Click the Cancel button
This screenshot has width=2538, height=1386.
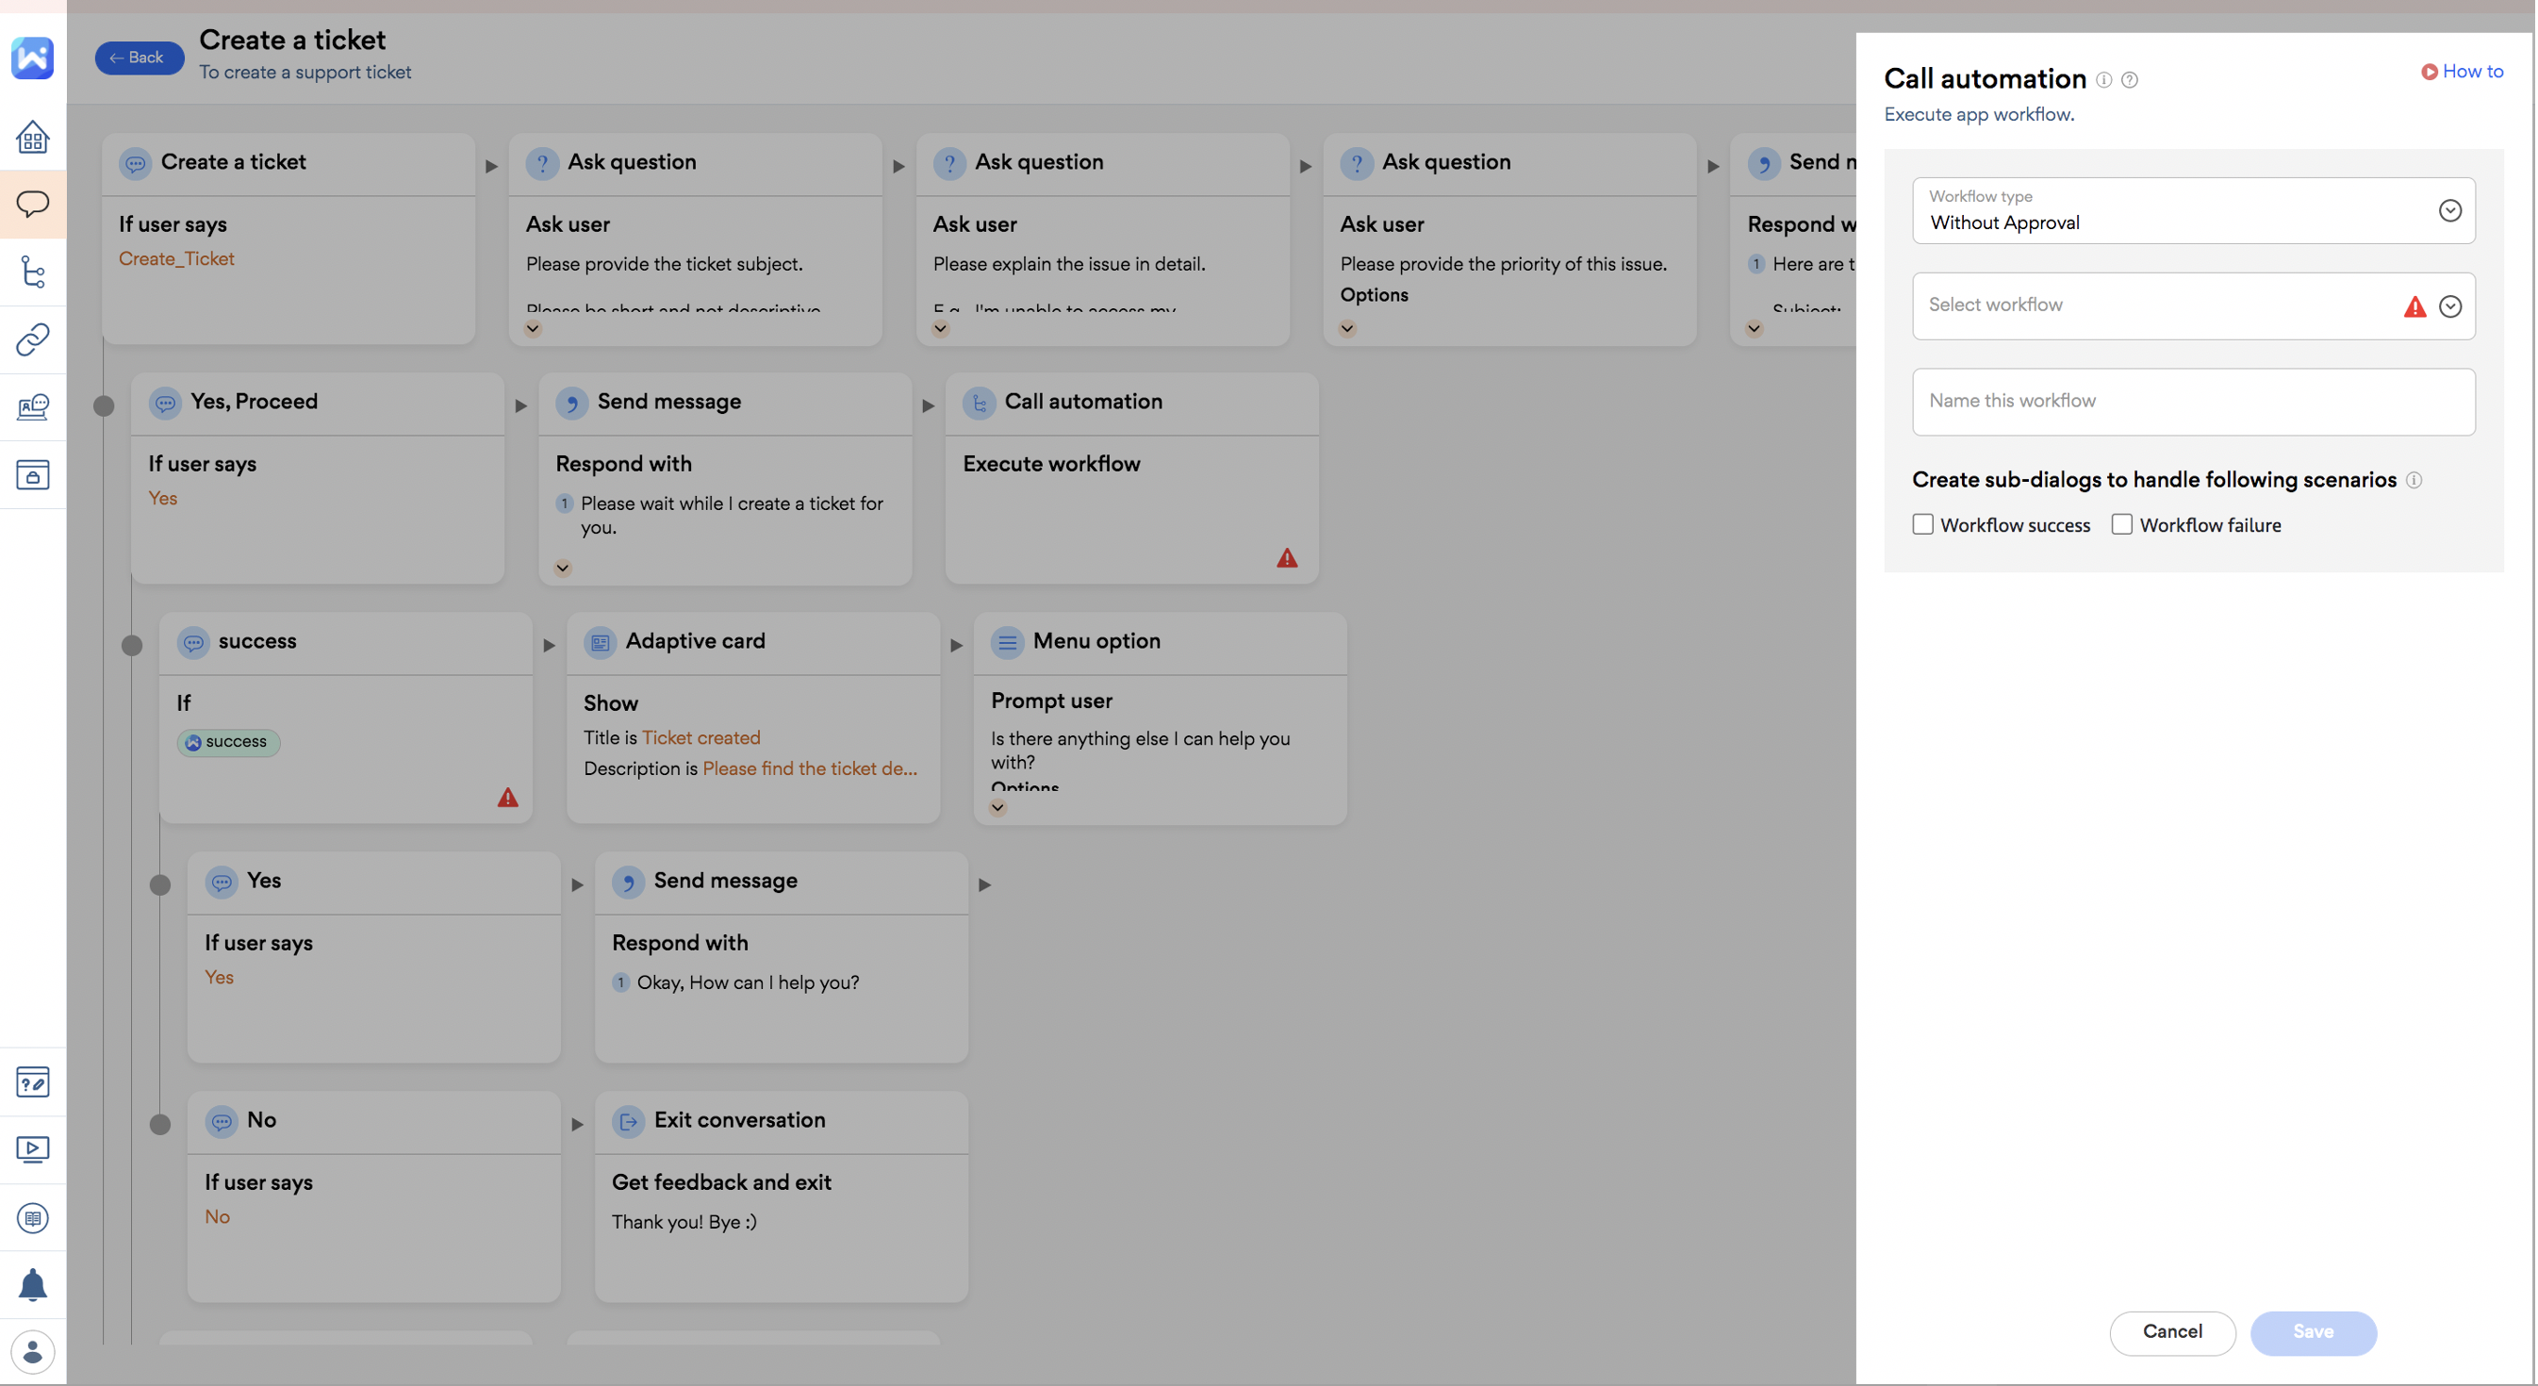pyautogui.click(x=2171, y=1332)
